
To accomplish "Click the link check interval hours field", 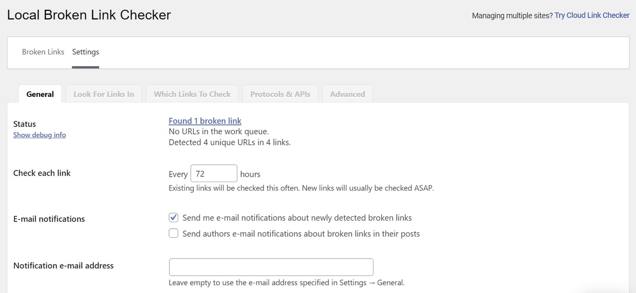I will [x=214, y=173].
